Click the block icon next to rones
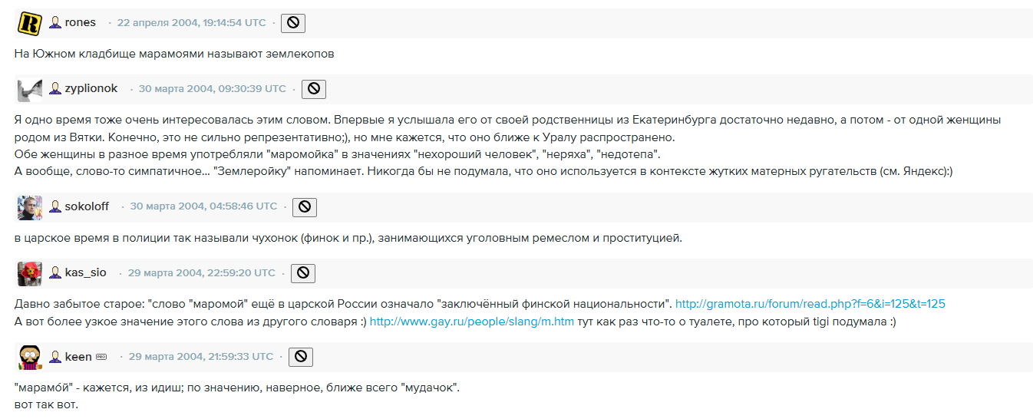This screenshot has width=1033, height=419. (293, 23)
